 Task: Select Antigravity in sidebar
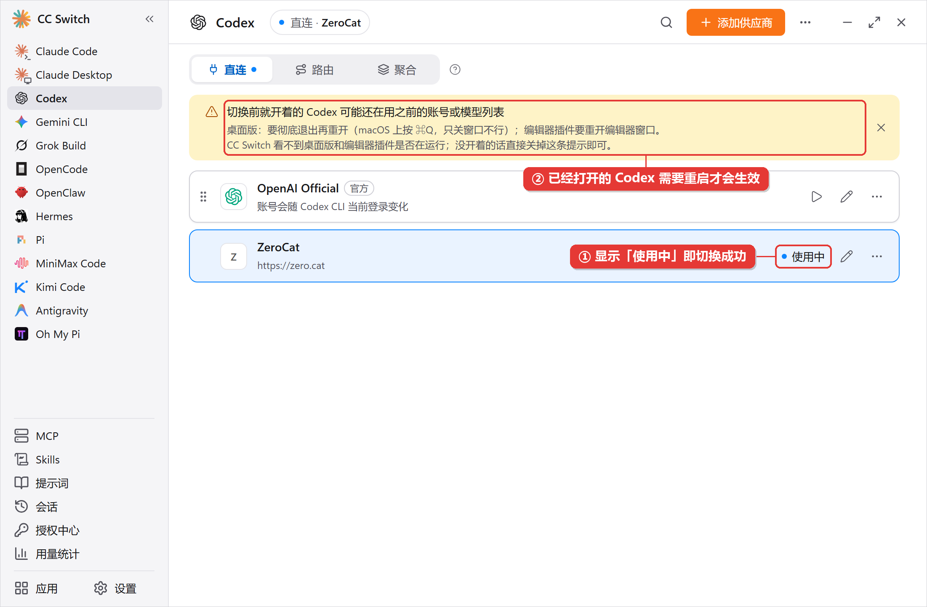(85, 311)
